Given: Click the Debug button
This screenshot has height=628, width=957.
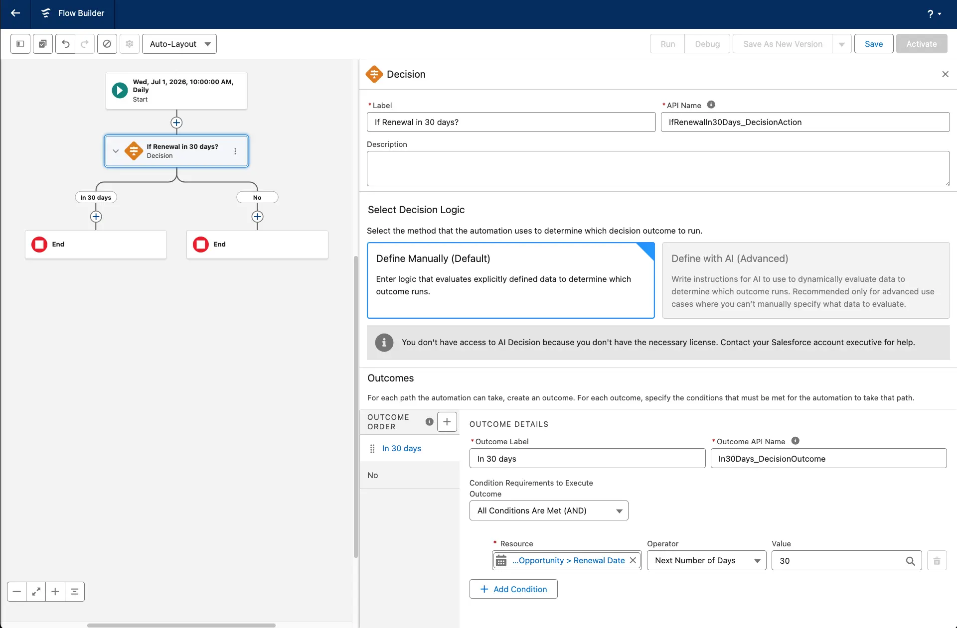Looking at the screenshot, I should pyautogui.click(x=707, y=44).
